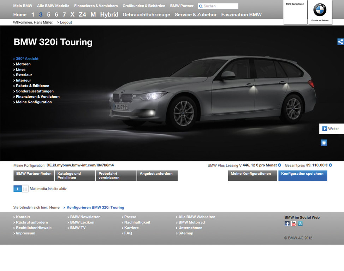Toggle Multimedia-Inhalte aktiv switch

point(21,188)
